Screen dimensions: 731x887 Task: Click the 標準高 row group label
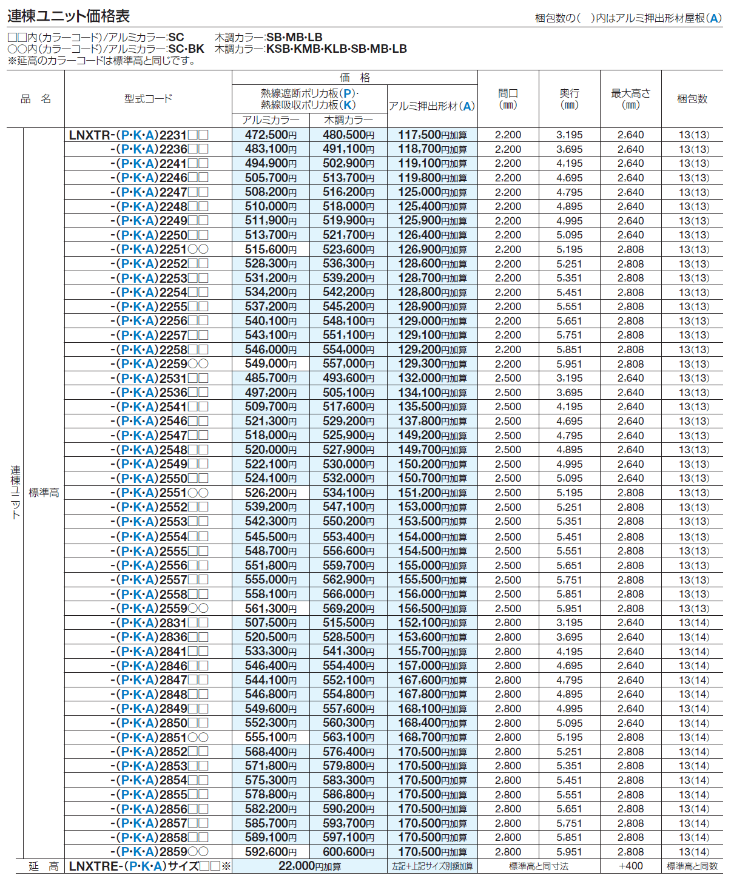[44, 493]
